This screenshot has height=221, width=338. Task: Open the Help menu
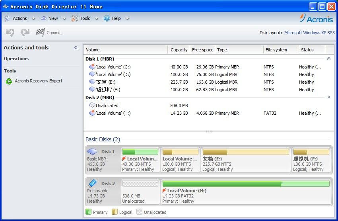coord(116,18)
